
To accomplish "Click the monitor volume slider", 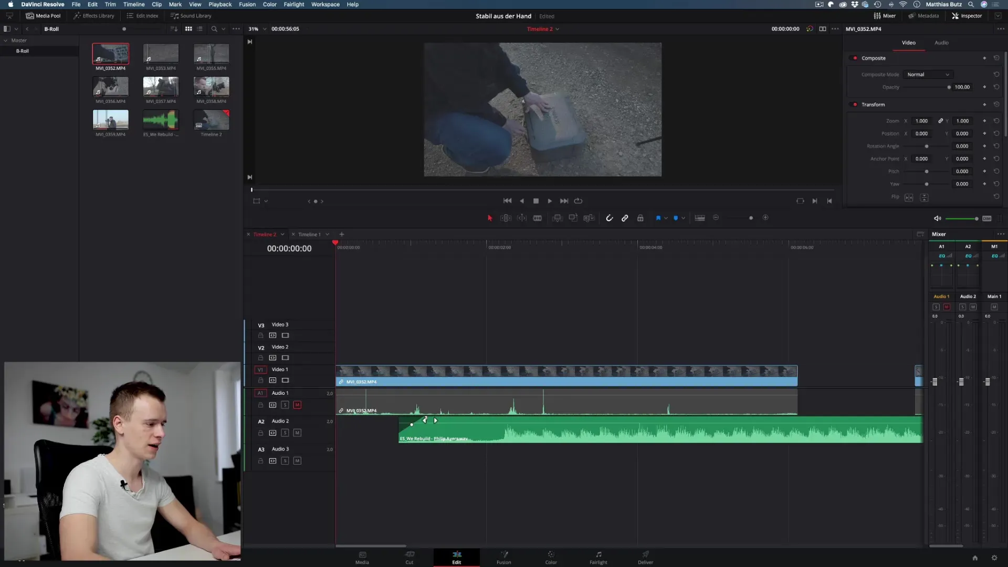I will [x=961, y=218].
